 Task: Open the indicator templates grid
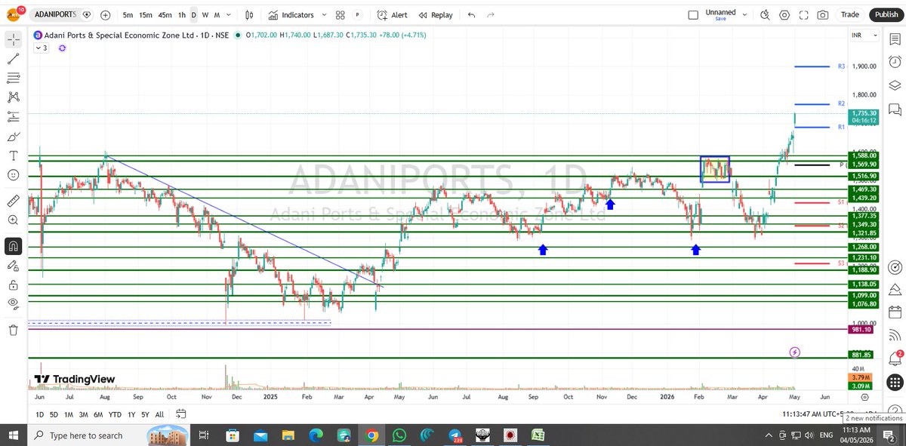coord(341,15)
